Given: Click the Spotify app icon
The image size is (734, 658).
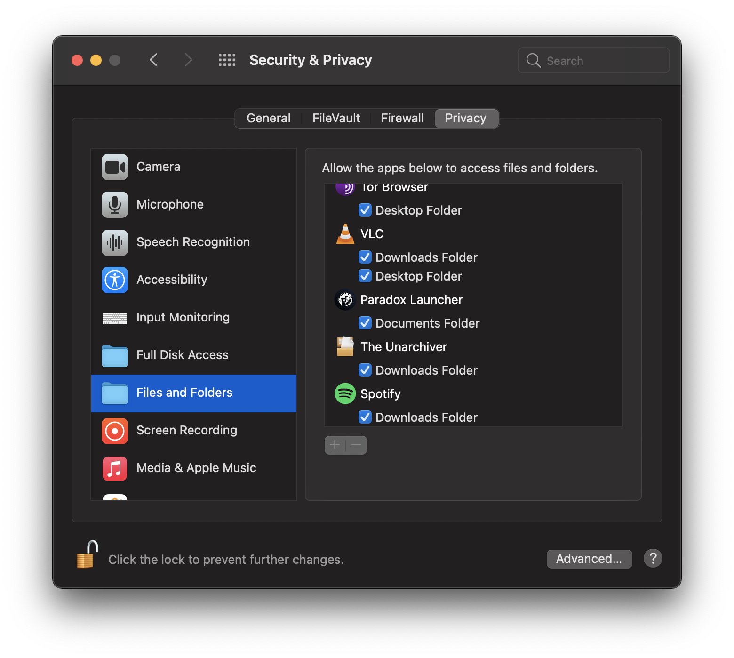Looking at the screenshot, I should [x=345, y=393].
